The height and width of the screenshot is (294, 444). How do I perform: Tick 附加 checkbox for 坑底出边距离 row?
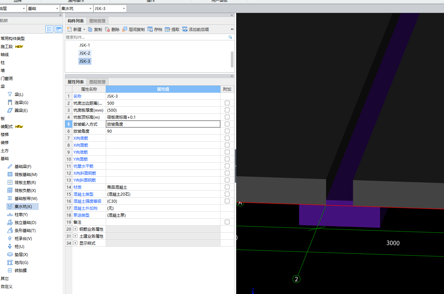(227, 103)
